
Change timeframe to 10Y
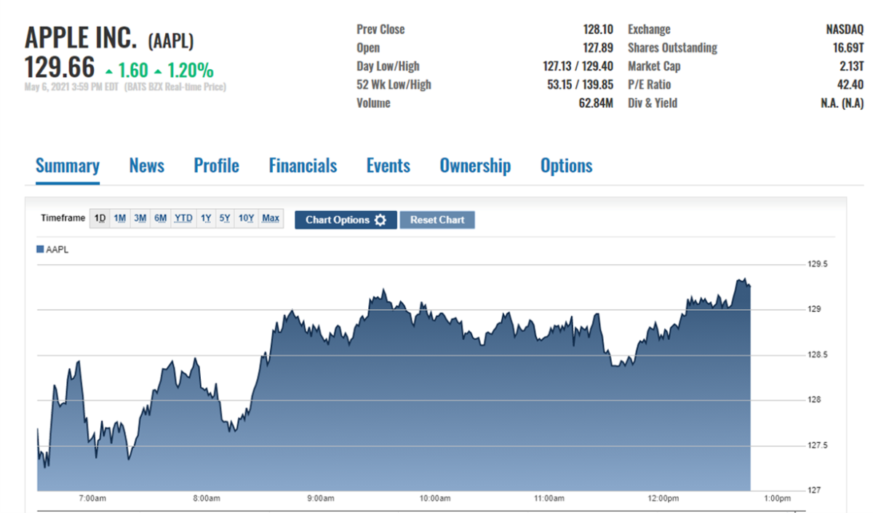pyautogui.click(x=247, y=218)
